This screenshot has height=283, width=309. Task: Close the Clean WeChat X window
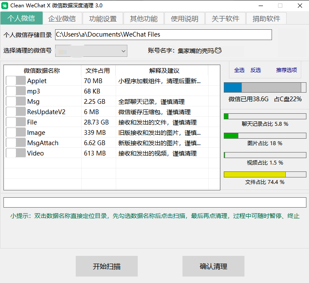pyautogui.click(x=300, y=6)
